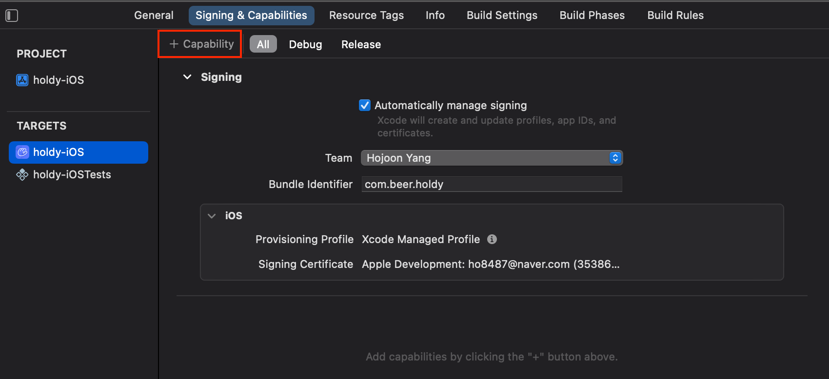Click the 'Add capabilities by clicking' hint text
Image resolution: width=829 pixels, height=379 pixels.
492,357
